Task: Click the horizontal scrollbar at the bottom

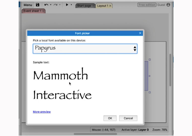Action: pyautogui.click(x=95, y=134)
